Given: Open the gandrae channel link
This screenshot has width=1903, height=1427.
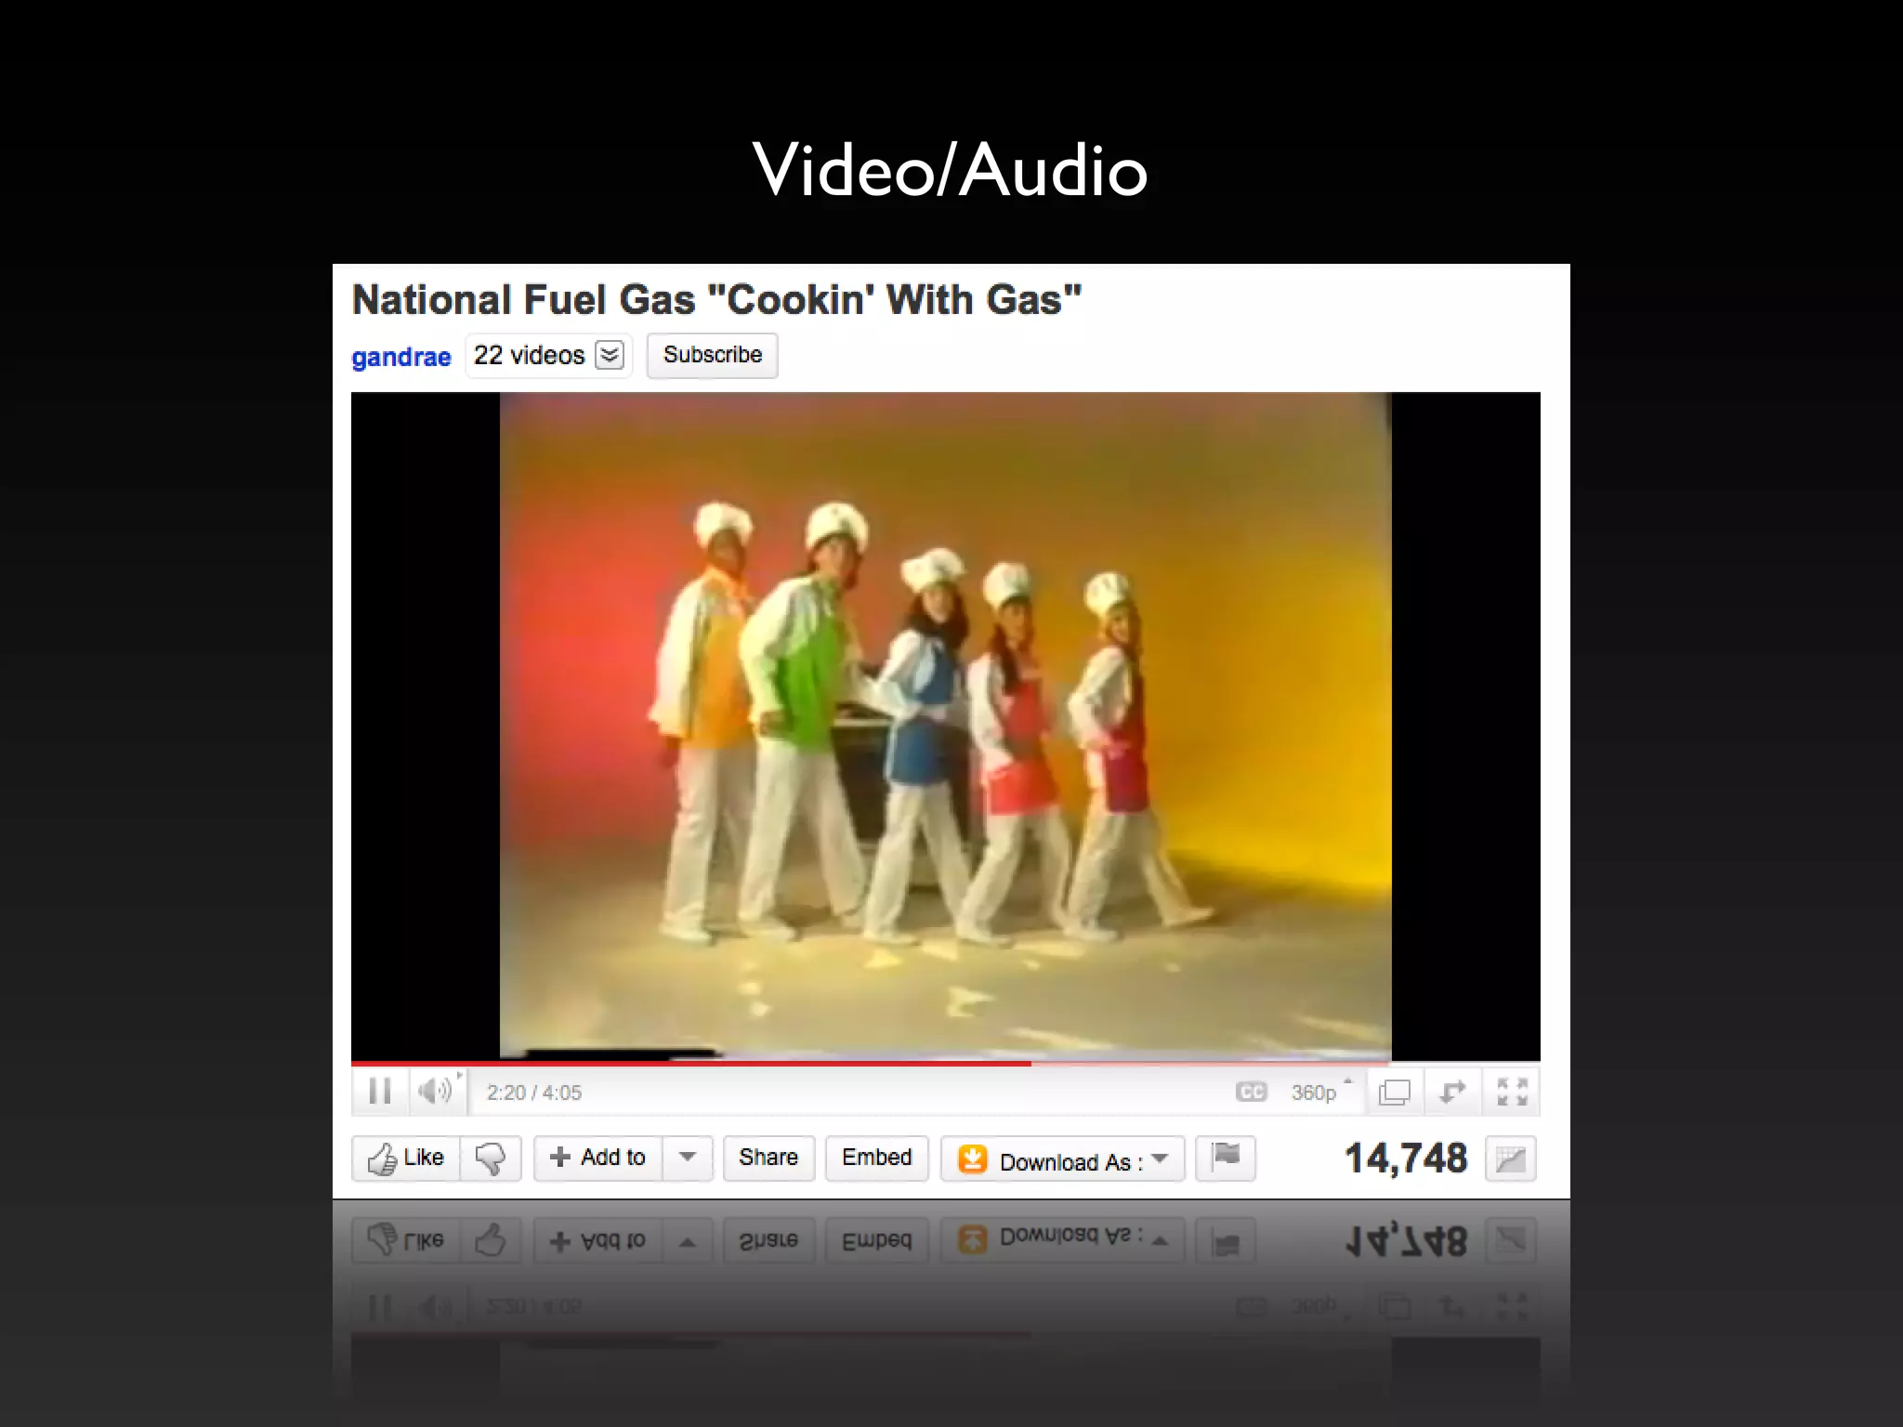Looking at the screenshot, I should (400, 357).
